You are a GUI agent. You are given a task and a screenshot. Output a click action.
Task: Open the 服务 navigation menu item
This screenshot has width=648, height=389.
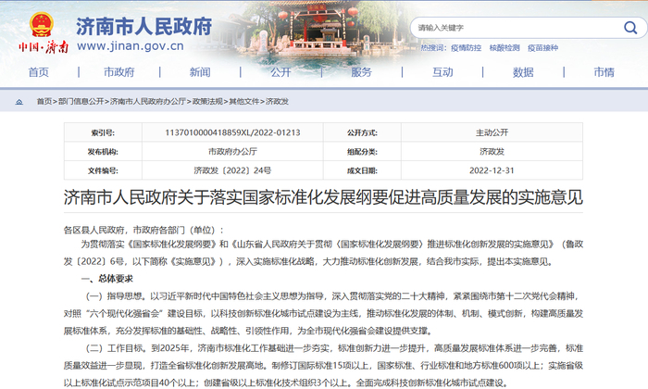362,72
